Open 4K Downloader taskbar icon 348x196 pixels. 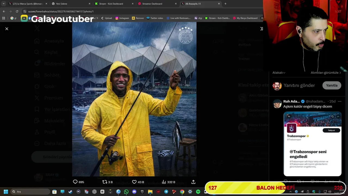point(79,192)
